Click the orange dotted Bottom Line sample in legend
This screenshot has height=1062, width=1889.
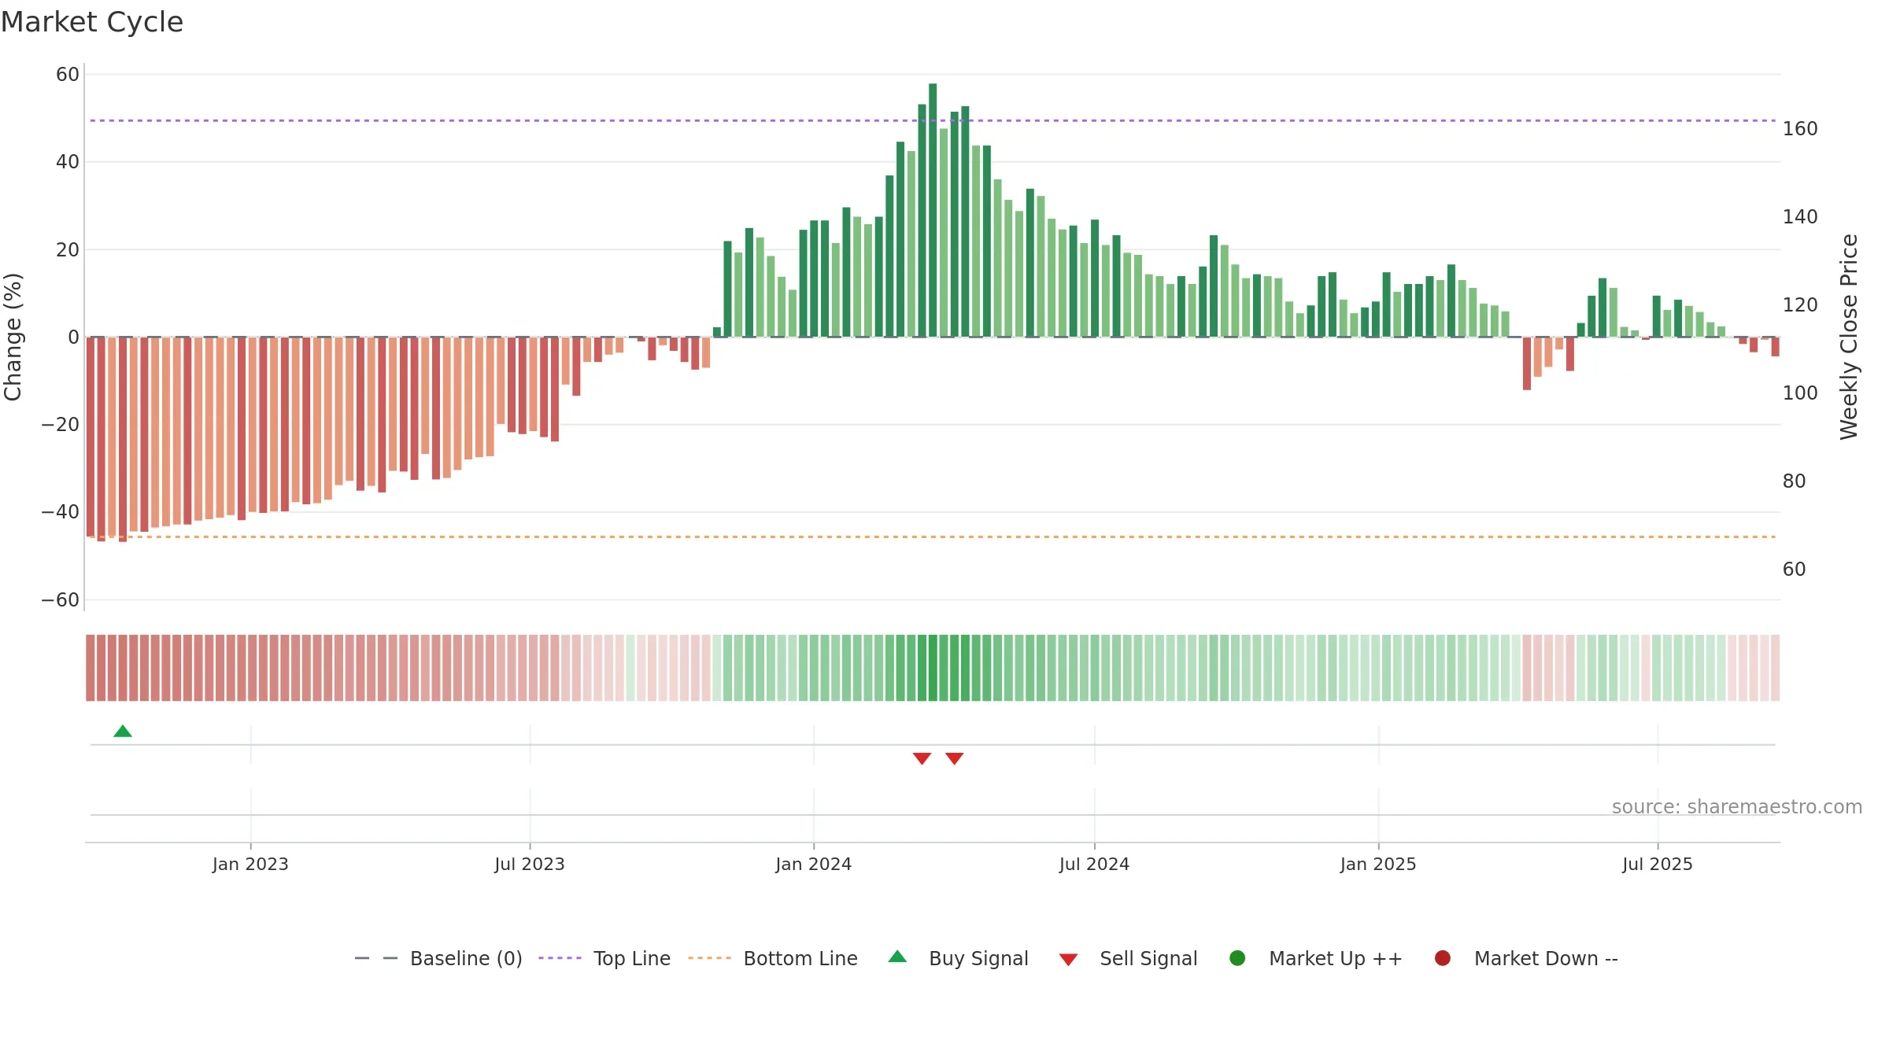click(x=709, y=958)
